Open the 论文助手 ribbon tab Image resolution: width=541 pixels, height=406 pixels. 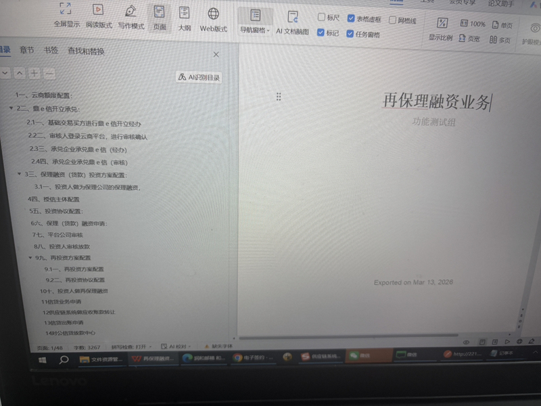coord(500,3)
